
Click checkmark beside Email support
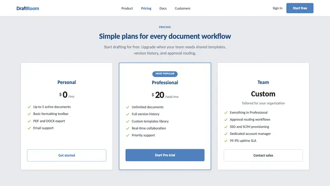click(29, 128)
